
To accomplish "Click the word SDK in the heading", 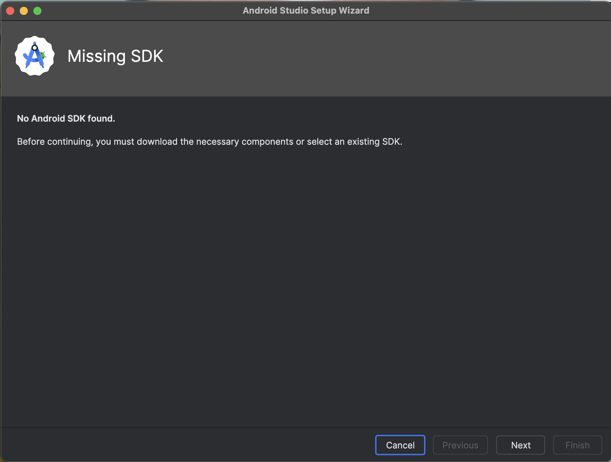I will (x=147, y=56).
